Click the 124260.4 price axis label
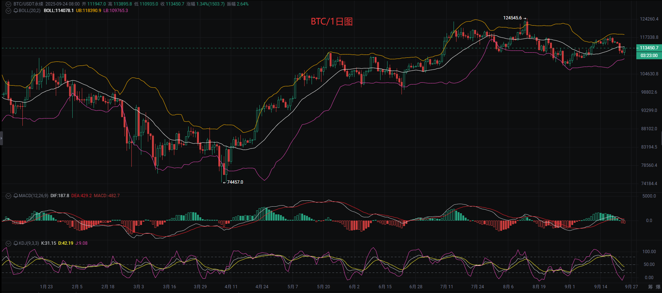This screenshot has height=293, width=662. tap(649, 19)
